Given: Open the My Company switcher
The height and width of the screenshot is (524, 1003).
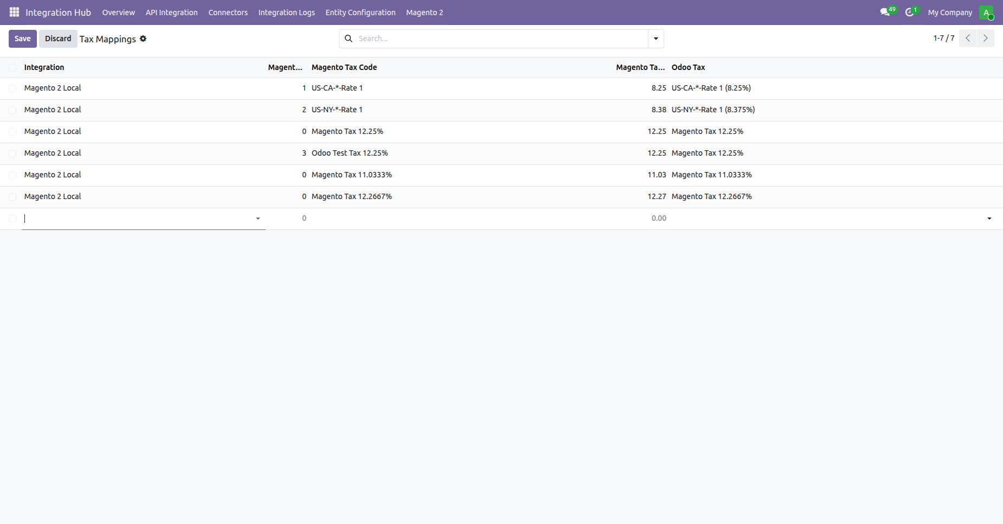Looking at the screenshot, I should (950, 12).
